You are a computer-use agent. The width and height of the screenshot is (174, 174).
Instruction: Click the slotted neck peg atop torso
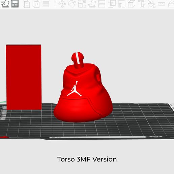click(78, 60)
